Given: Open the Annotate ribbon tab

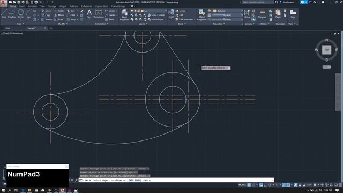Looking at the screenshot, I should tap(32, 6).
